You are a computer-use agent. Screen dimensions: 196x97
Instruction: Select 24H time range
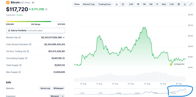coord(131,4)
